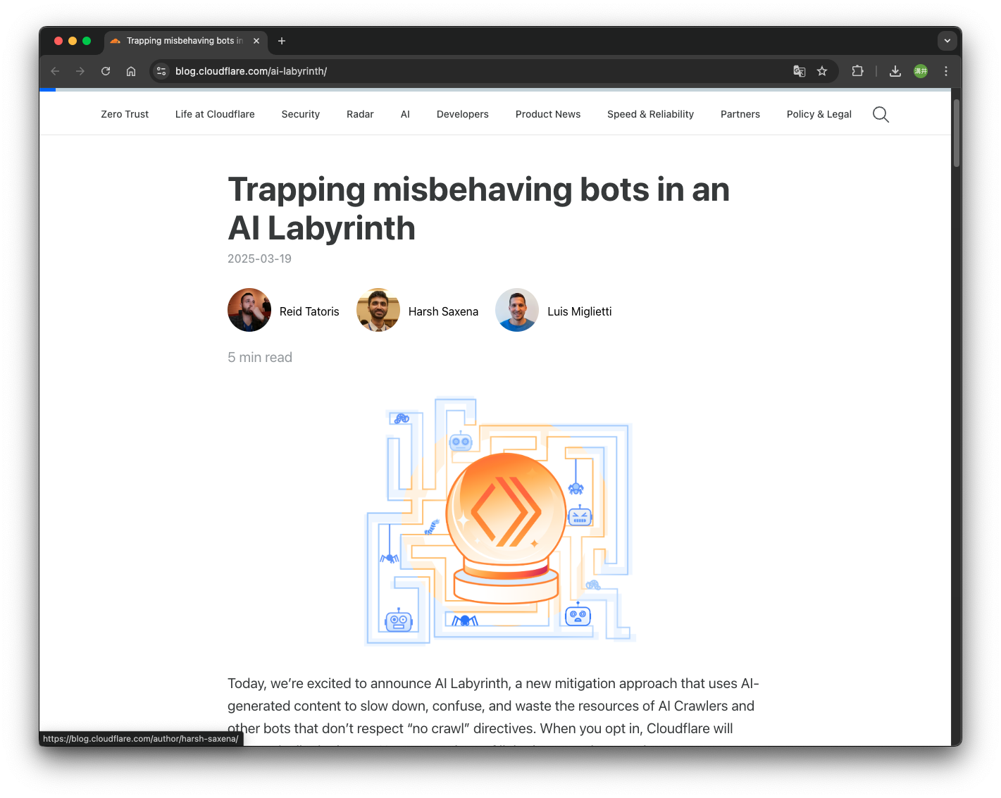1001x798 pixels.
Task: Click the 2025-03-19 publish date
Action: tap(259, 258)
